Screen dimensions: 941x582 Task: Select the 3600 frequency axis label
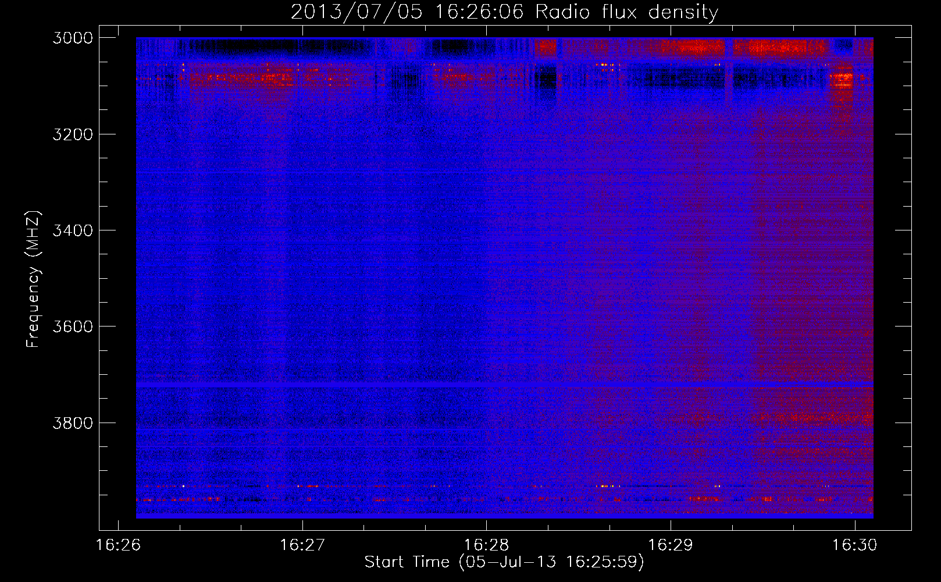pyautogui.click(x=73, y=327)
